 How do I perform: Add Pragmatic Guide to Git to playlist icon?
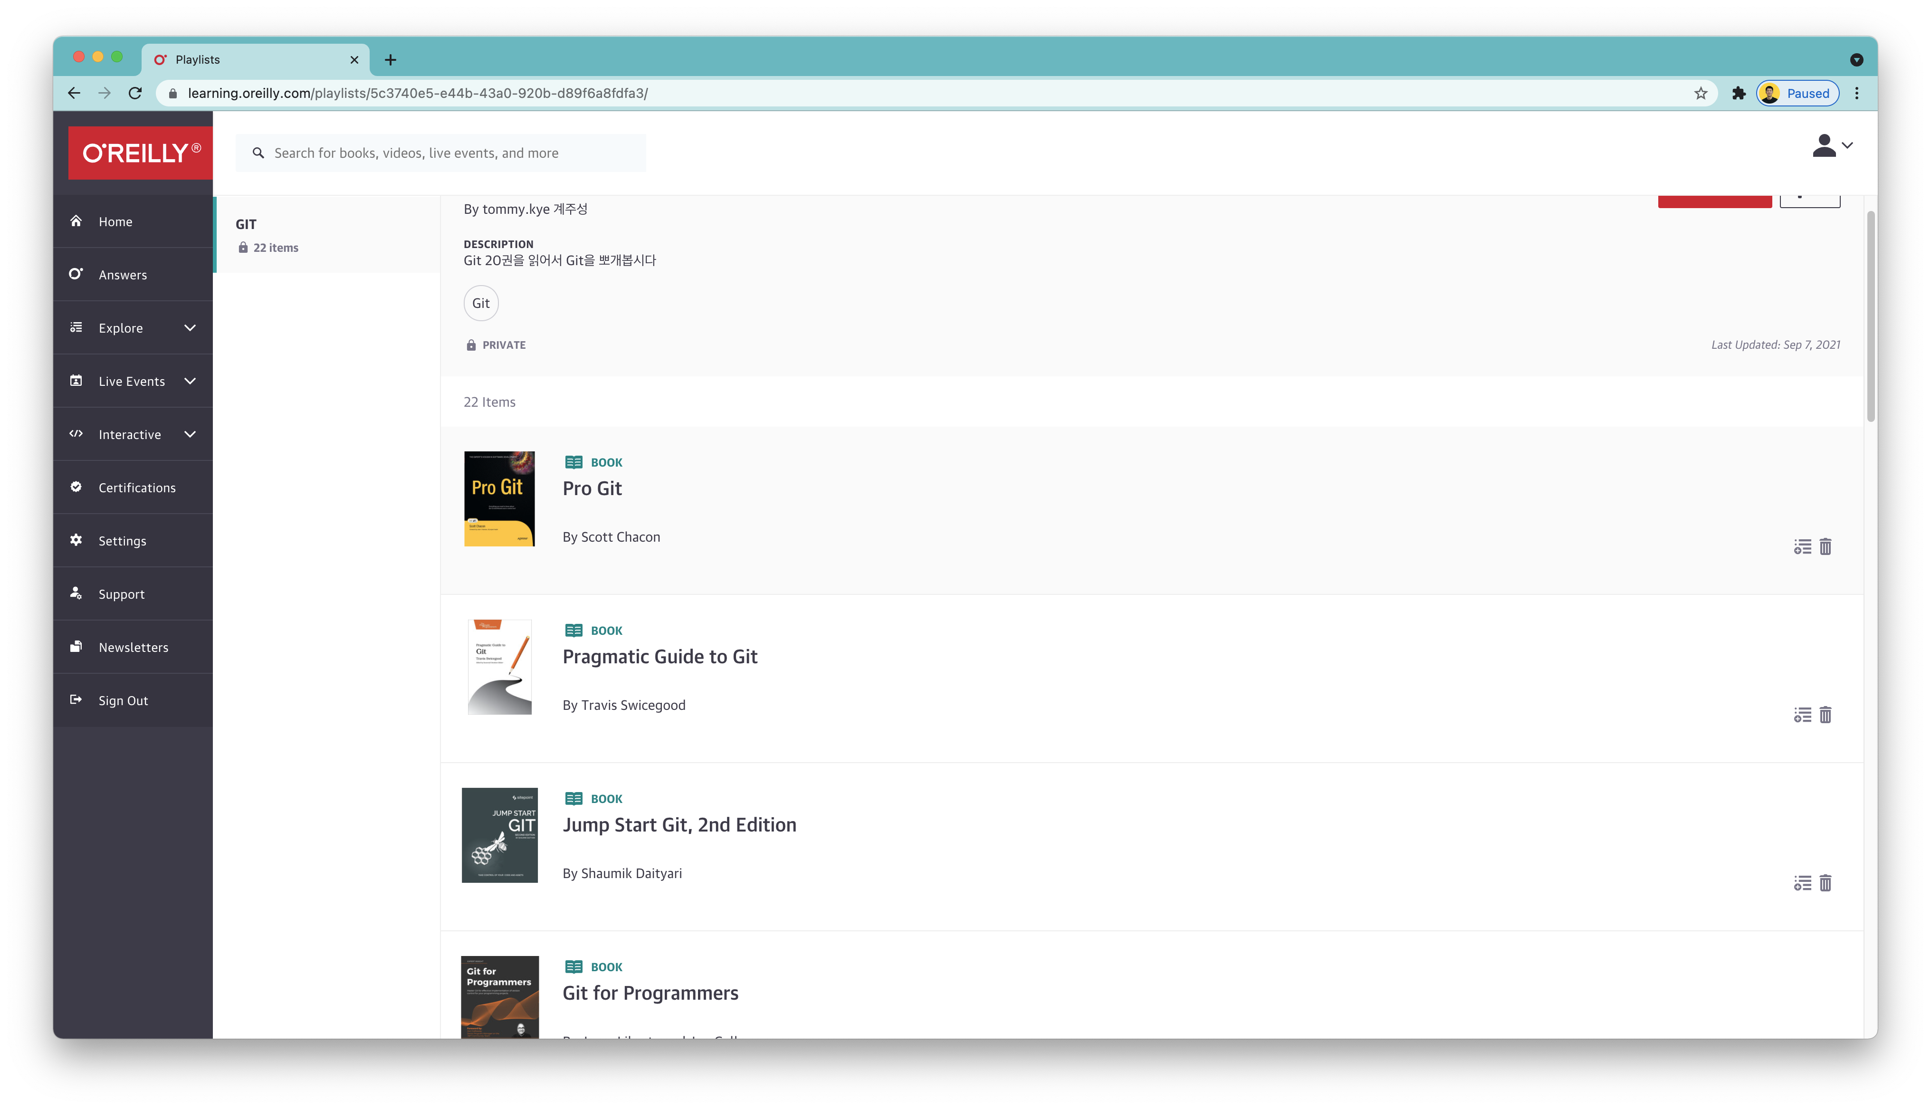click(x=1802, y=715)
